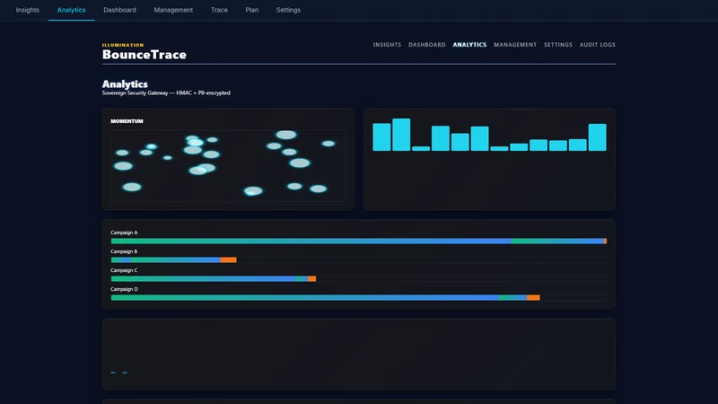The image size is (718, 404).
Task: Click the Campaign A progress bar
Action: [x=358, y=241]
